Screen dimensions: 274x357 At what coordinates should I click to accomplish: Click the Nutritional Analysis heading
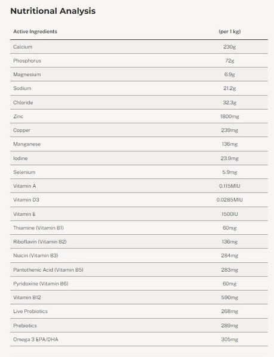click(53, 11)
